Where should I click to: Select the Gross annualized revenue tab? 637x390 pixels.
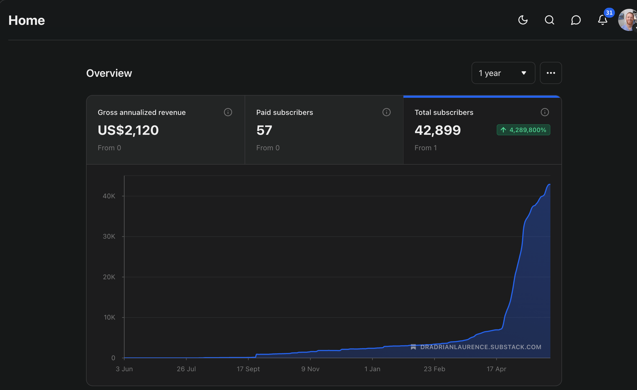[165, 130]
